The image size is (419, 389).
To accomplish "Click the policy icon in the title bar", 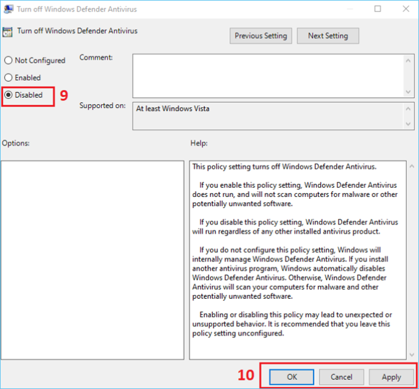I will point(8,9).
